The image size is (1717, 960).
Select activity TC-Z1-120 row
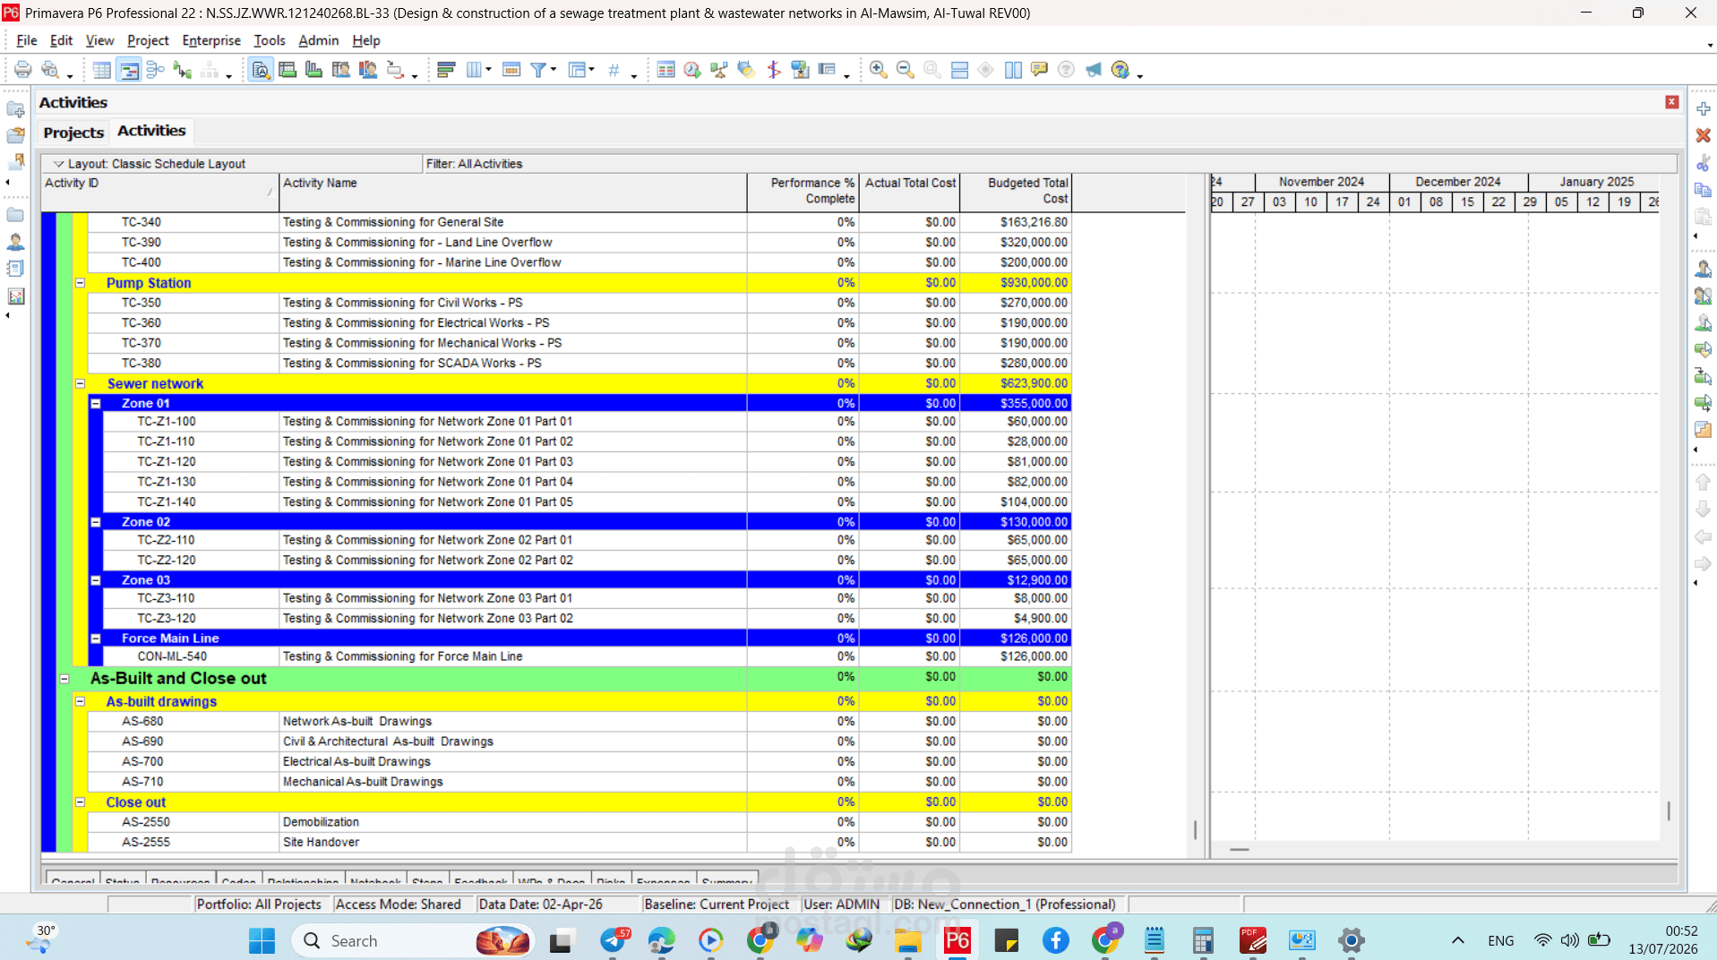[555, 462]
